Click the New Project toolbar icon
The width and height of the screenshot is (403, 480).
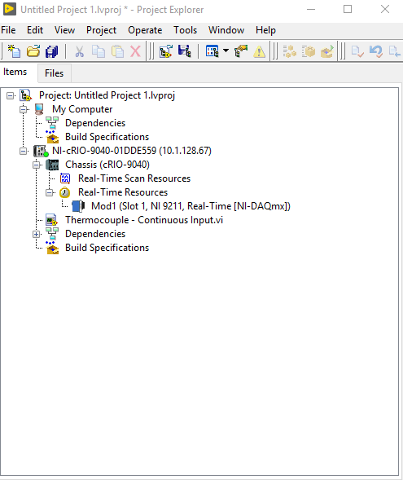coord(14,51)
